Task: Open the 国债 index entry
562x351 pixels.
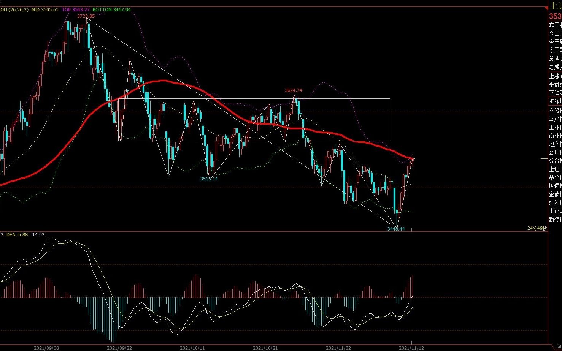Action: pyautogui.click(x=555, y=186)
